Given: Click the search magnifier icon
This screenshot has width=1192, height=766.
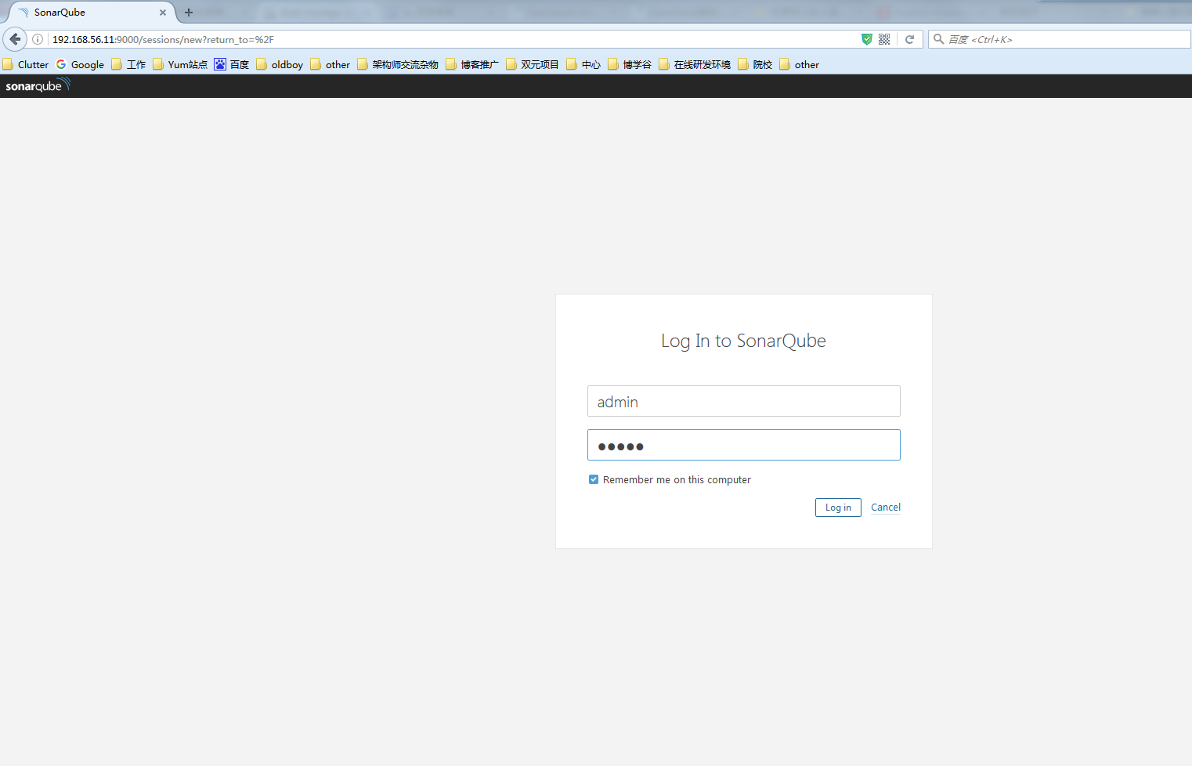Looking at the screenshot, I should coord(938,39).
